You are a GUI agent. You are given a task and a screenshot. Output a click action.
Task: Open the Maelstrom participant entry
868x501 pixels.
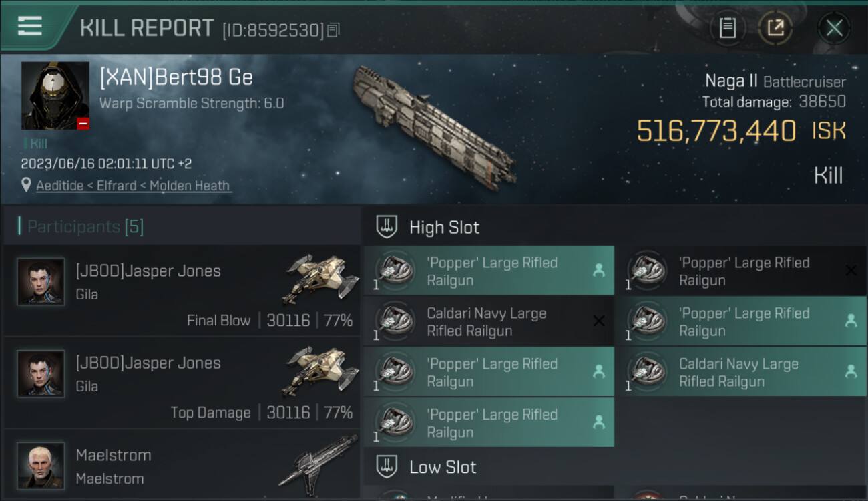182,465
